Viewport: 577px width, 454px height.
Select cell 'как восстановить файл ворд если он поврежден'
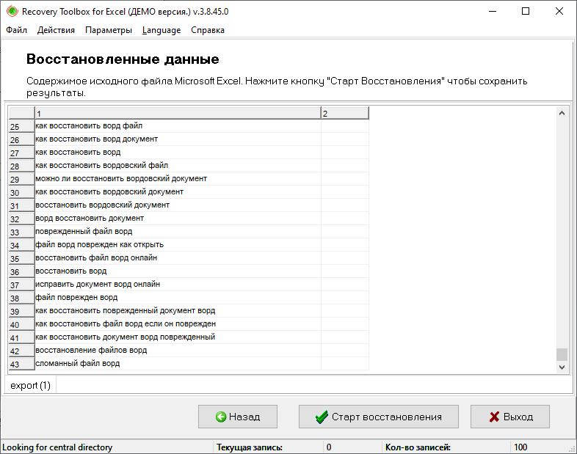(x=178, y=324)
